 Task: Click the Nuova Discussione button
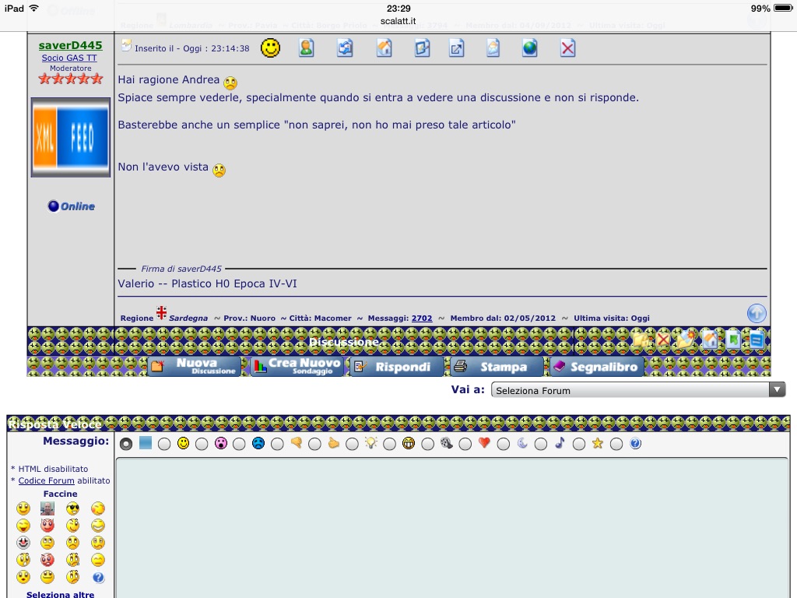click(195, 367)
